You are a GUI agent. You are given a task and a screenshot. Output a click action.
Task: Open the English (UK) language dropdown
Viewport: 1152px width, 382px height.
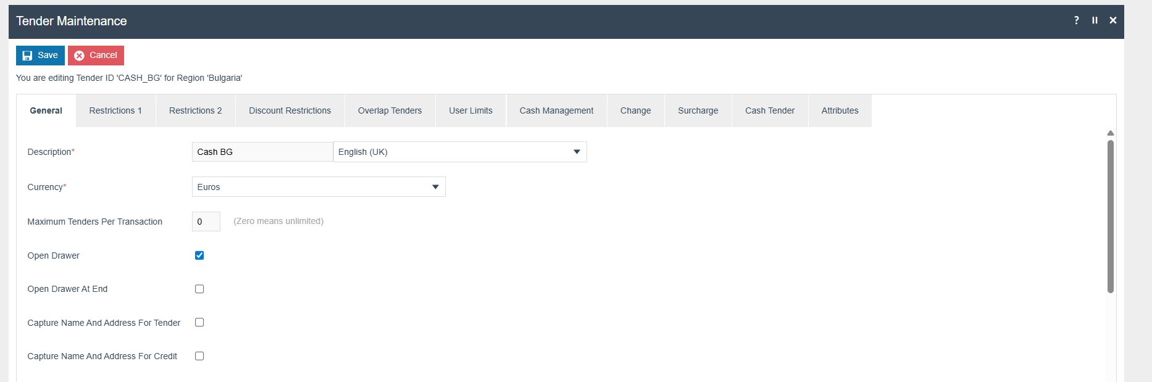click(459, 152)
